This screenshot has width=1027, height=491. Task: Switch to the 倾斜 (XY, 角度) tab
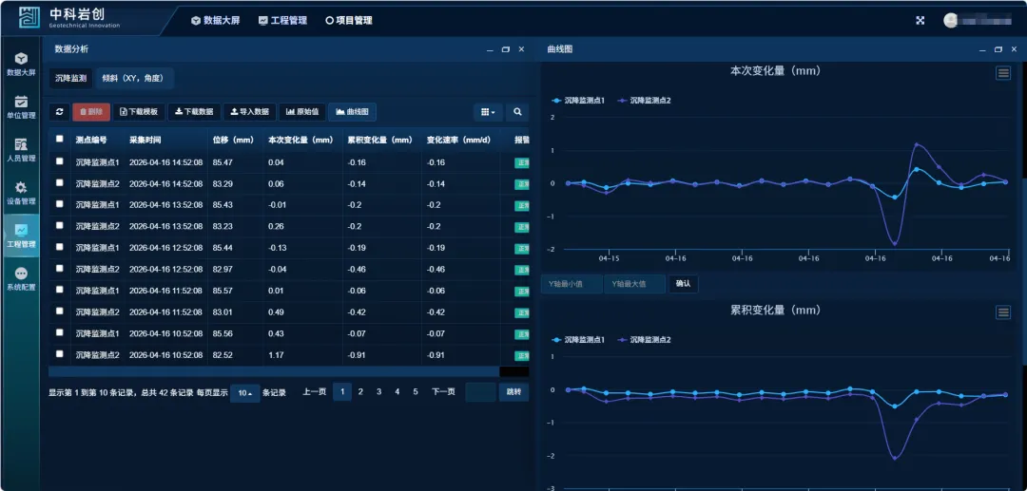133,79
